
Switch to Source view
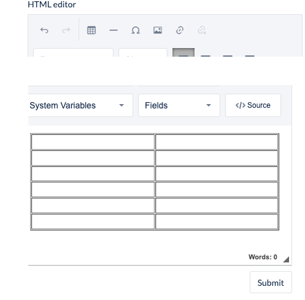pyautogui.click(x=253, y=105)
